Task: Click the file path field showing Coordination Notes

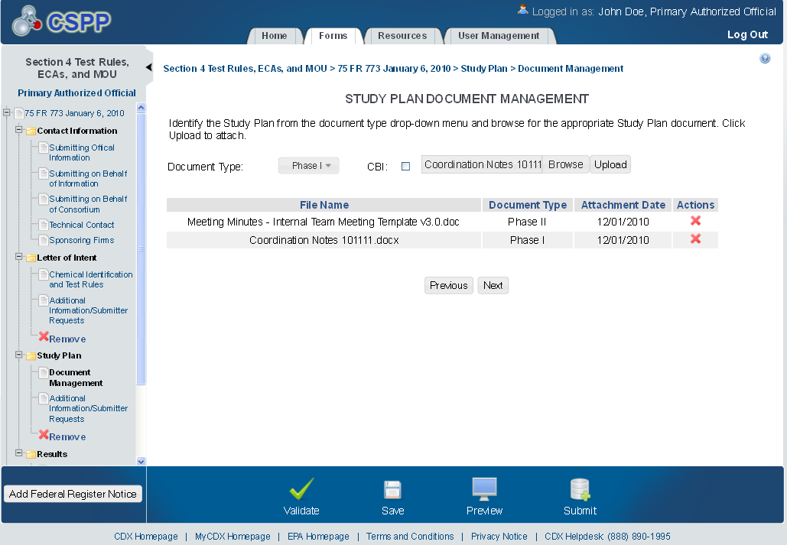Action: pos(482,164)
